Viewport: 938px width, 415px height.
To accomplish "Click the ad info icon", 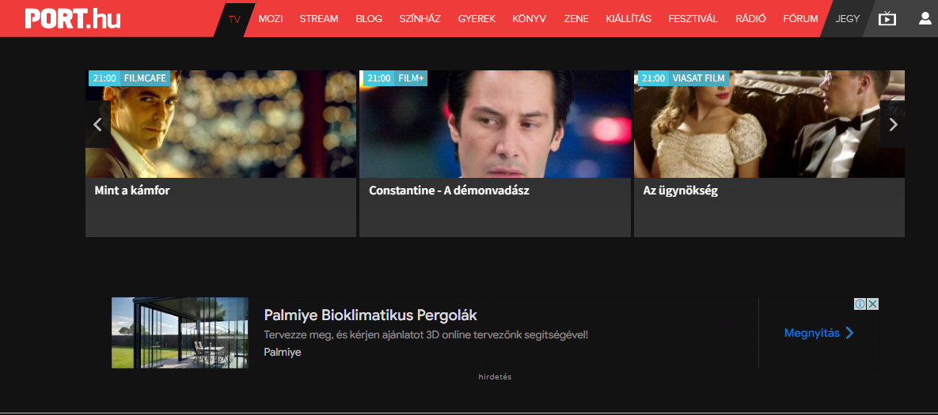I will [860, 304].
